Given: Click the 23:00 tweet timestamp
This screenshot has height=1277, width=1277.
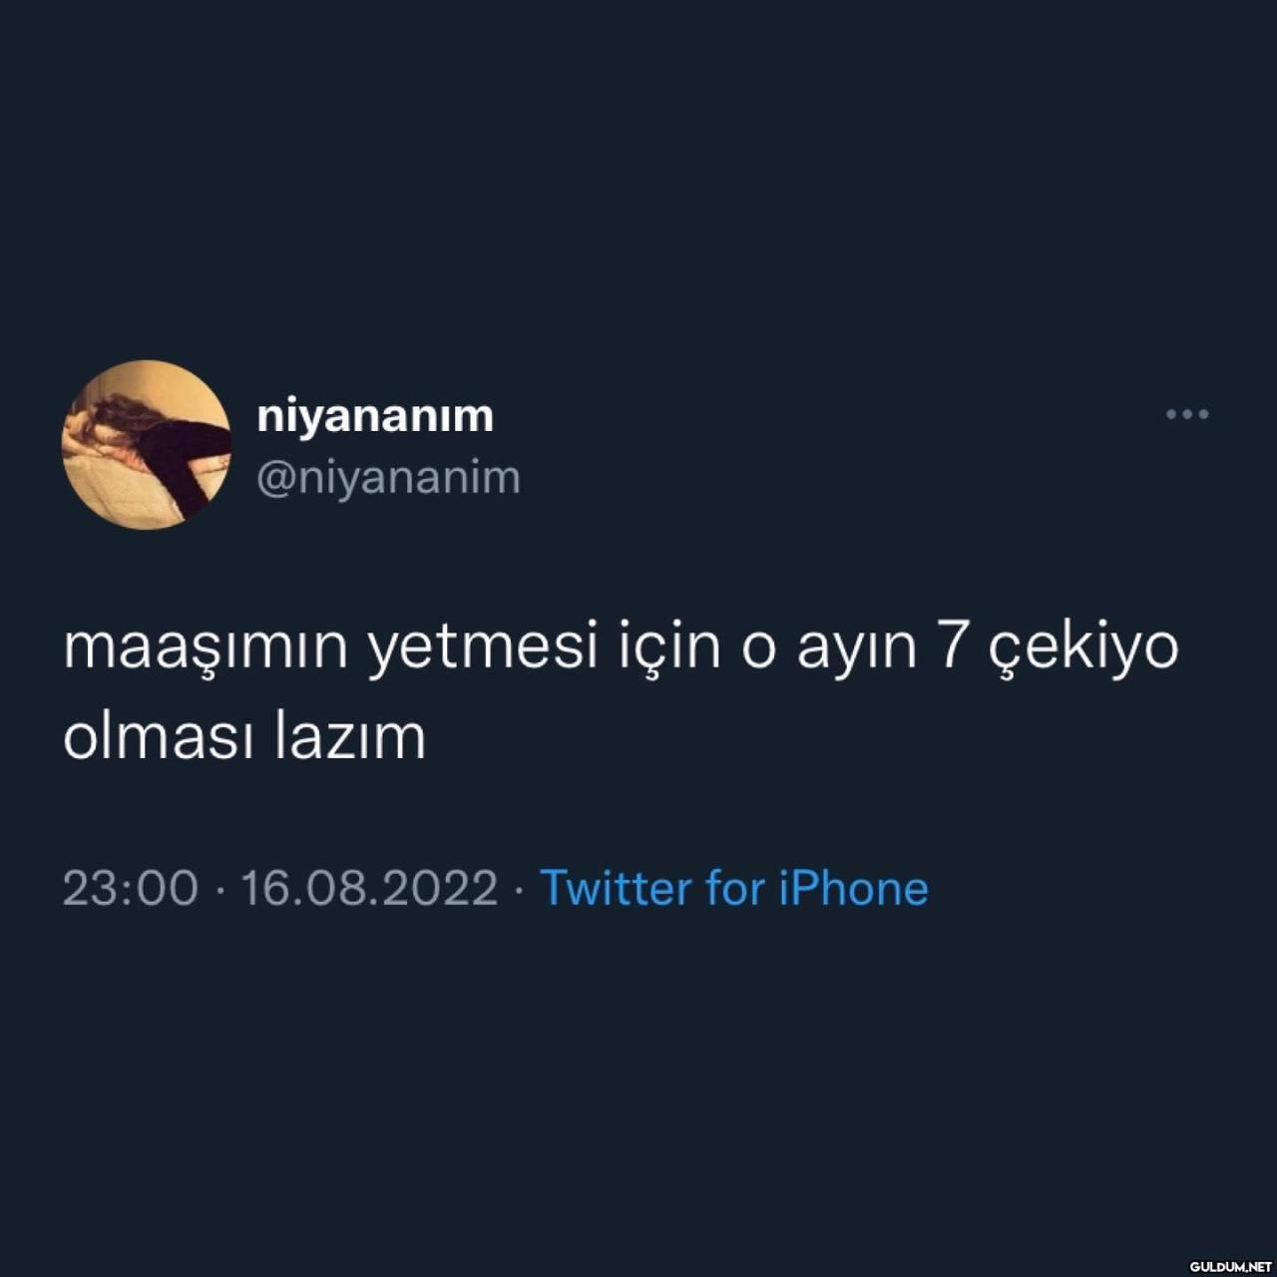Looking at the screenshot, I should point(131,888).
